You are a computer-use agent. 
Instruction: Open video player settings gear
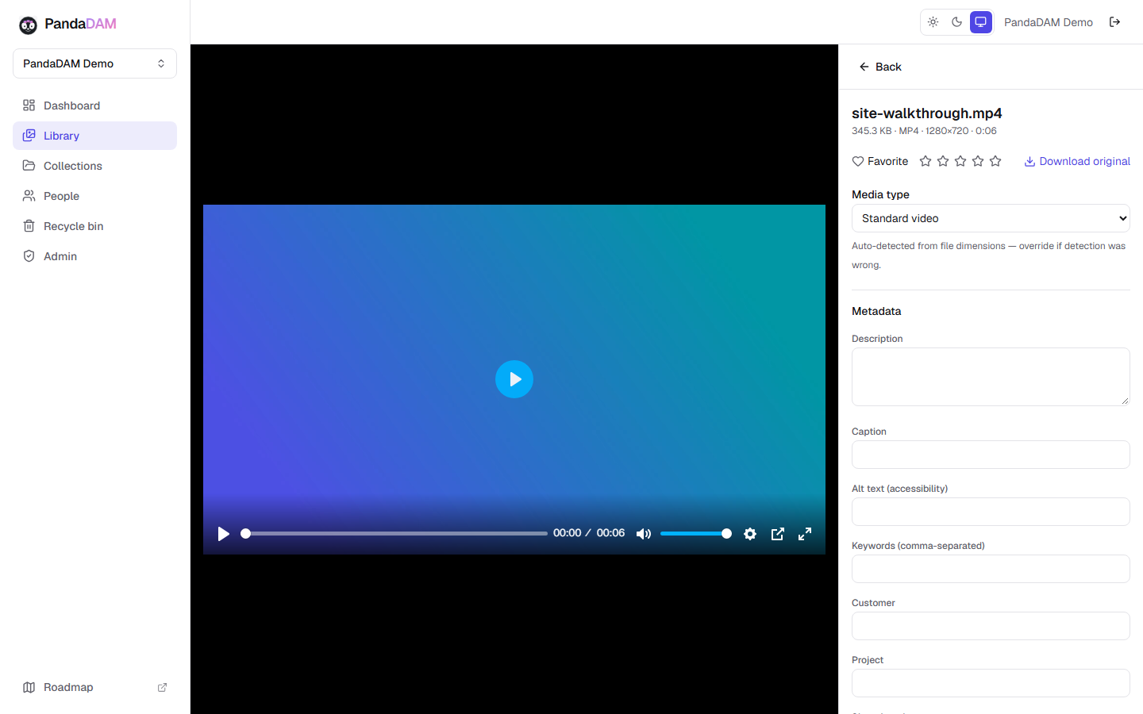750,534
